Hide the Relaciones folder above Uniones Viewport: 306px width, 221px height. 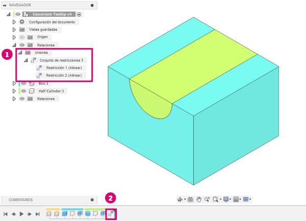[22, 45]
